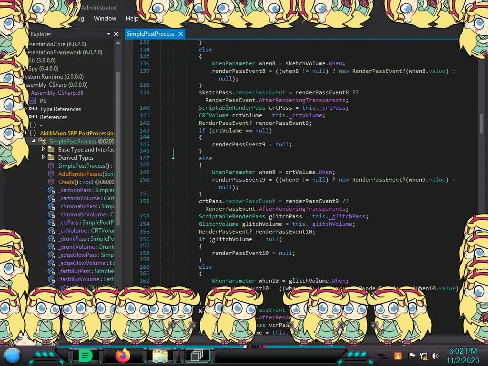Click the SimplePostProcess() constructor method icon
Image resolution: width=488 pixels, height=366 pixels.
pos(51,165)
